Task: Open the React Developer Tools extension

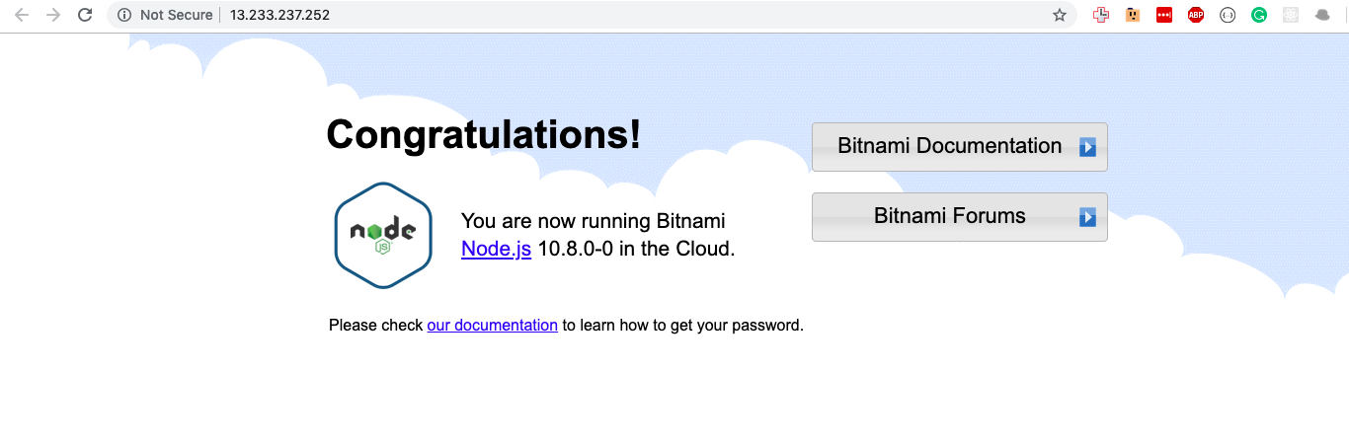Action: pos(1290,15)
